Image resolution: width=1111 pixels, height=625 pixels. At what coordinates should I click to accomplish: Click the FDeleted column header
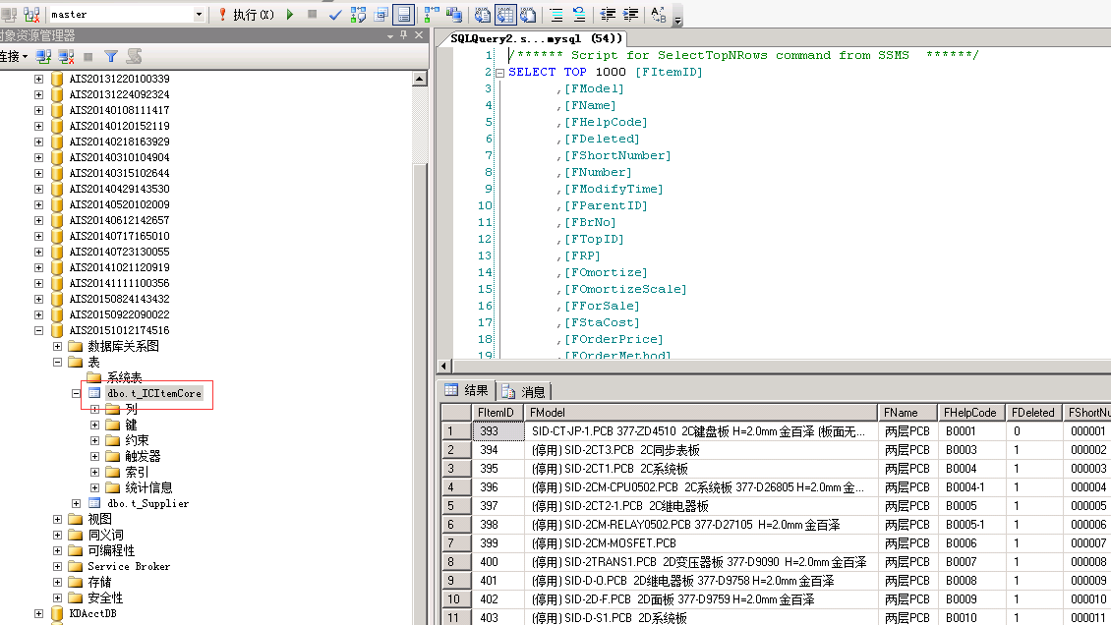tap(1034, 413)
